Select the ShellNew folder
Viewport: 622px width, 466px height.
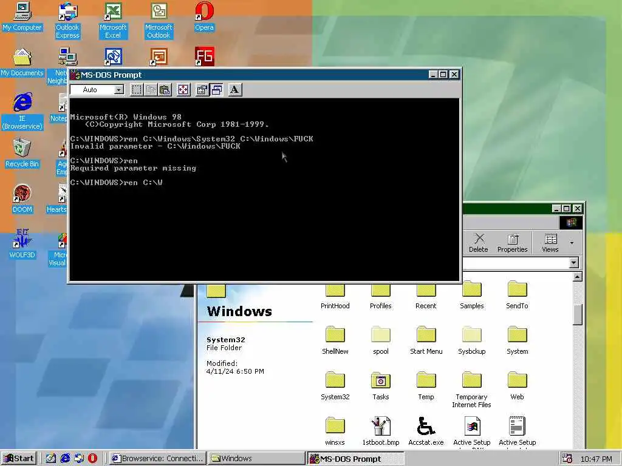pos(335,341)
